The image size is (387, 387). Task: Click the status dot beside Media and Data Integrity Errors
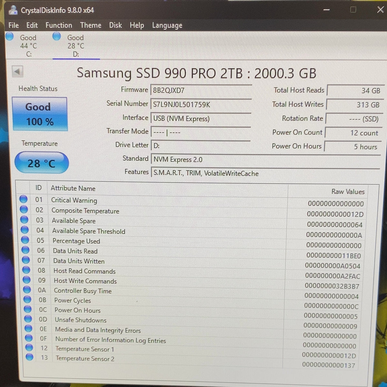pos(29,328)
